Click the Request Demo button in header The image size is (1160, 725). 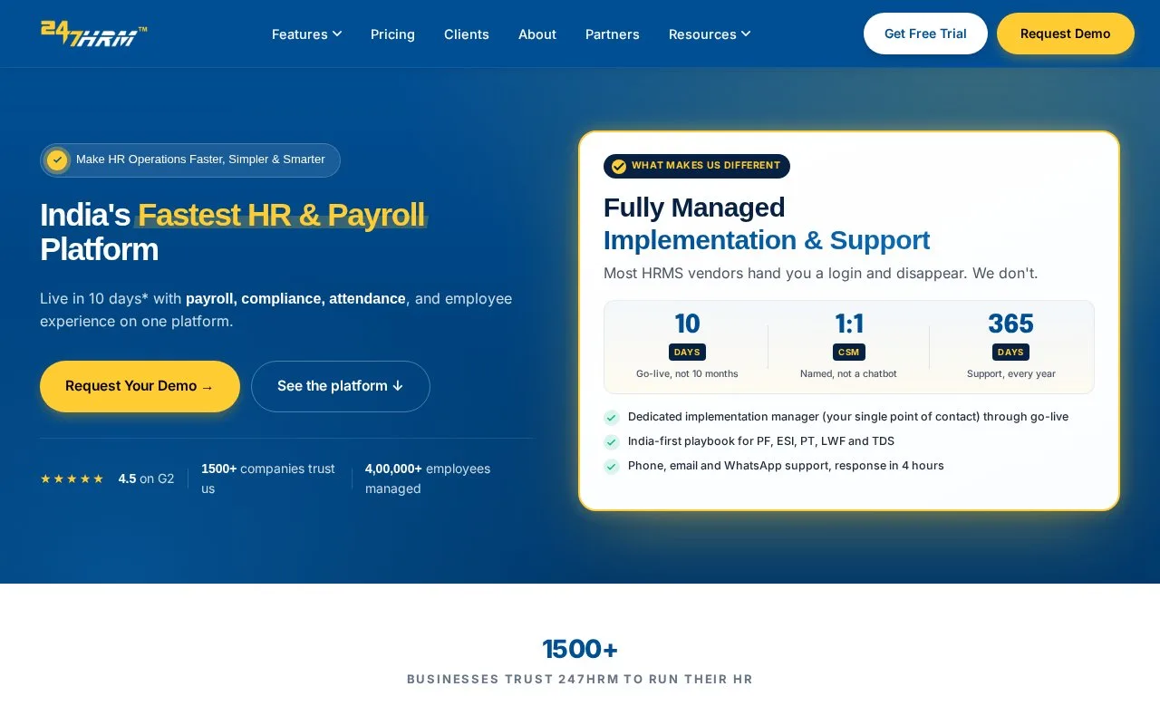coord(1066,34)
